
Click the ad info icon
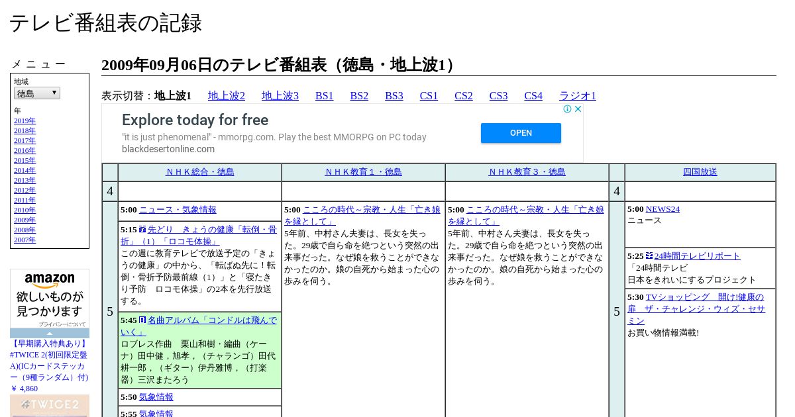(x=568, y=109)
